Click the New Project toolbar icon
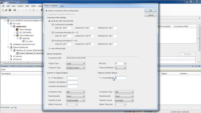This screenshot has height=113, width=201. (3, 10)
